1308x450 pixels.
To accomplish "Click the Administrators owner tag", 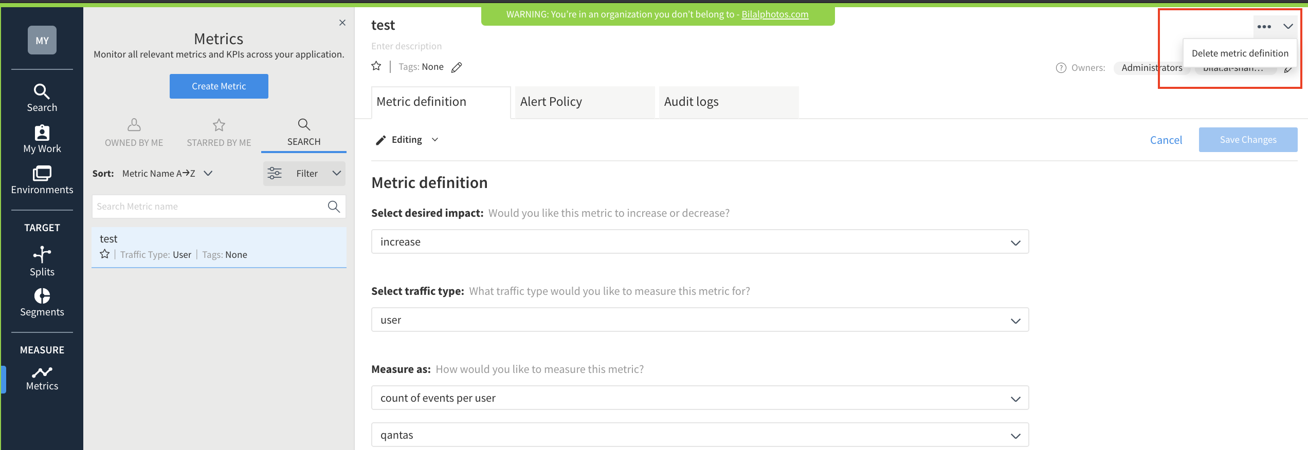I will [x=1152, y=68].
